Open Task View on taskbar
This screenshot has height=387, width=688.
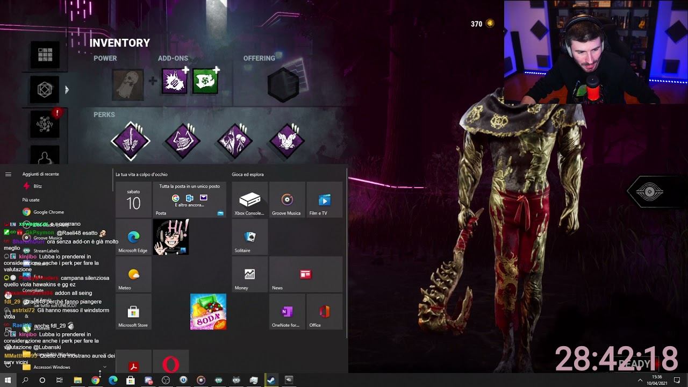click(x=60, y=380)
